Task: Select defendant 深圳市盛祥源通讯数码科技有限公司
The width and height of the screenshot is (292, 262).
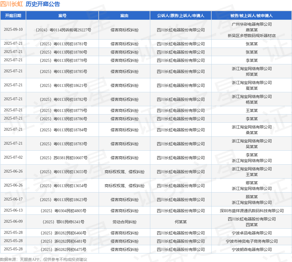Action: [x=252, y=211]
